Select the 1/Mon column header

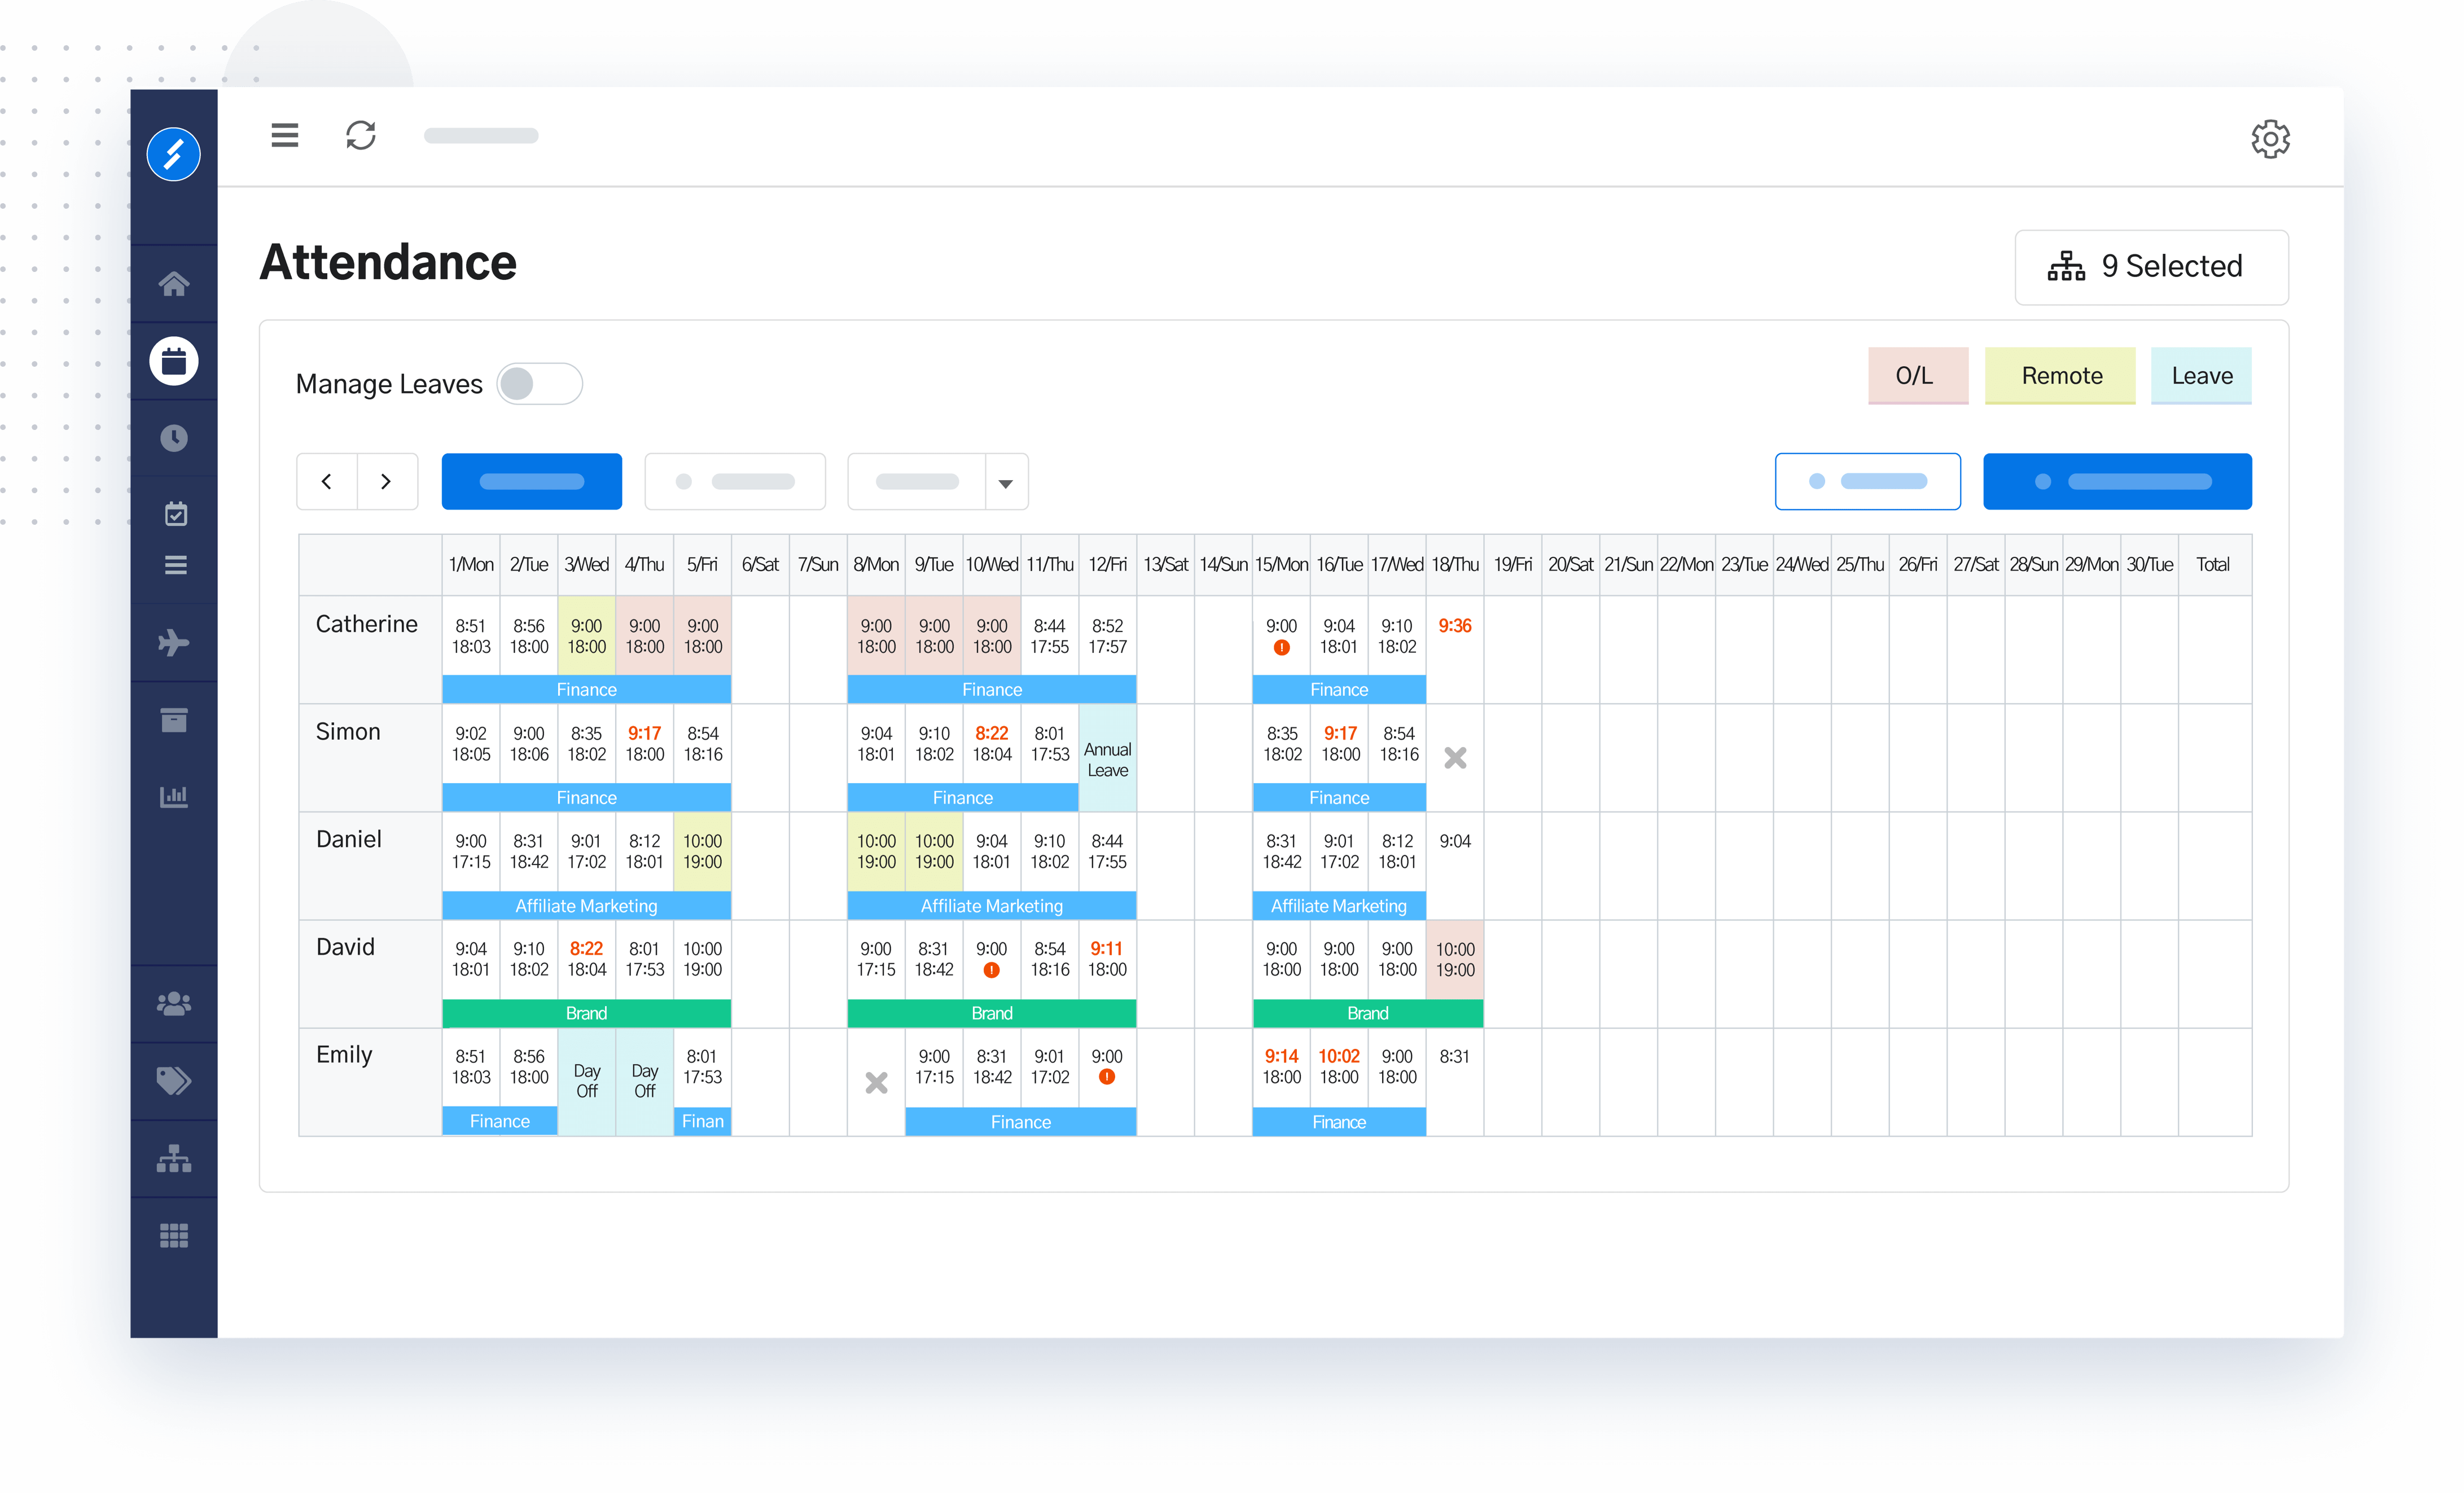(x=471, y=565)
